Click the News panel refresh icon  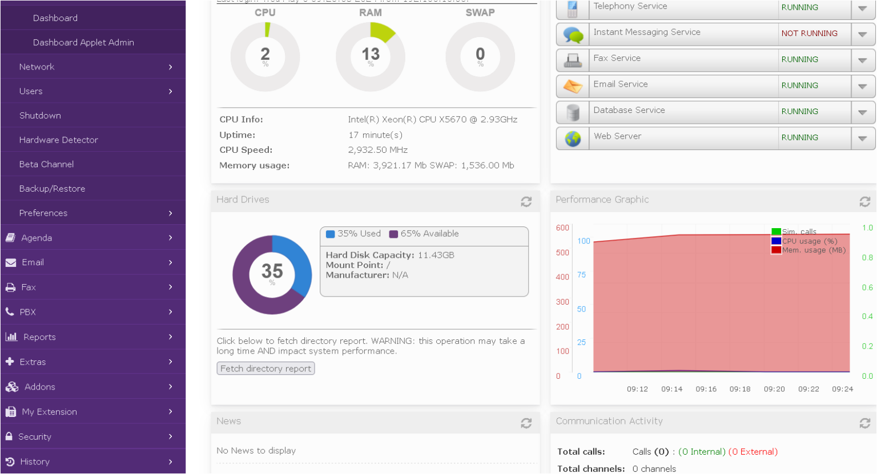[526, 423]
